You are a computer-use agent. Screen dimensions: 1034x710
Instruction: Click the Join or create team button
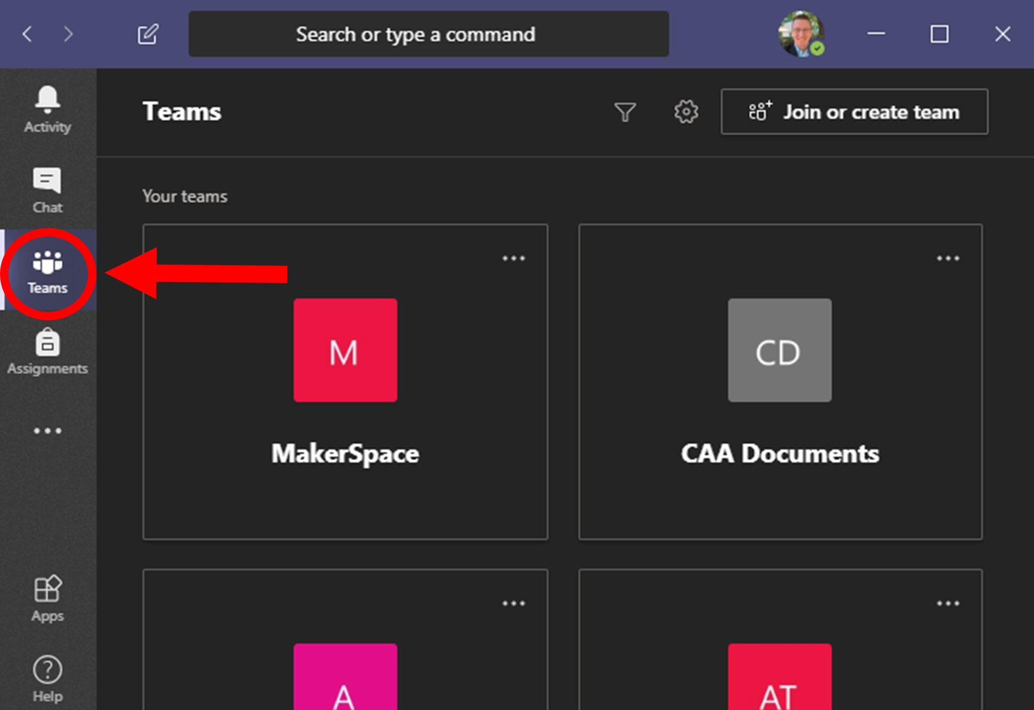tap(854, 112)
